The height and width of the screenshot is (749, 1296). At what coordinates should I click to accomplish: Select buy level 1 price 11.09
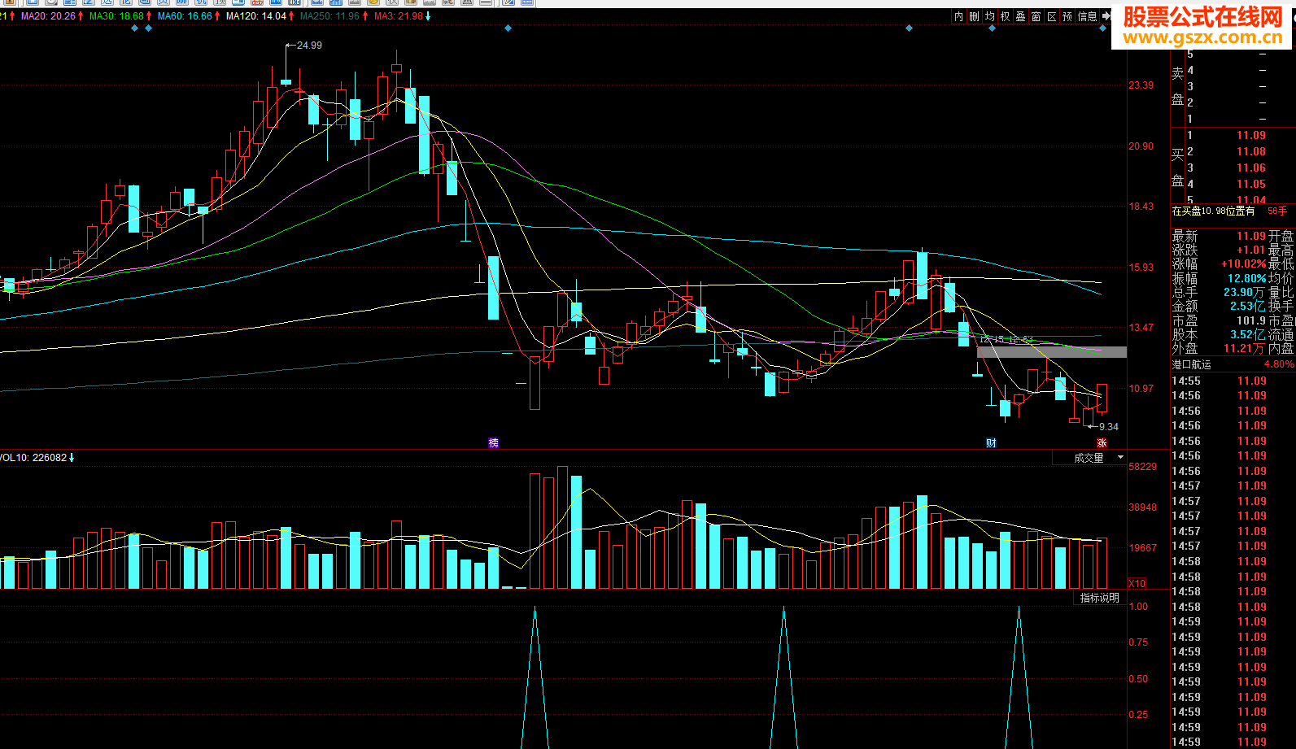point(1251,135)
